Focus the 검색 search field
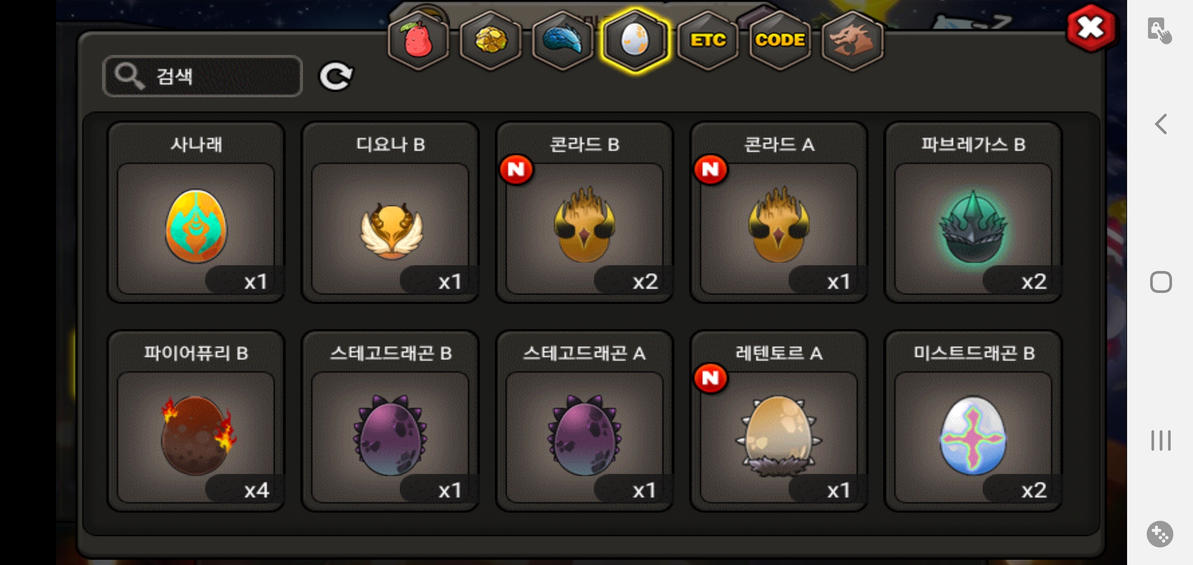The image size is (1193, 565). pyautogui.click(x=202, y=76)
